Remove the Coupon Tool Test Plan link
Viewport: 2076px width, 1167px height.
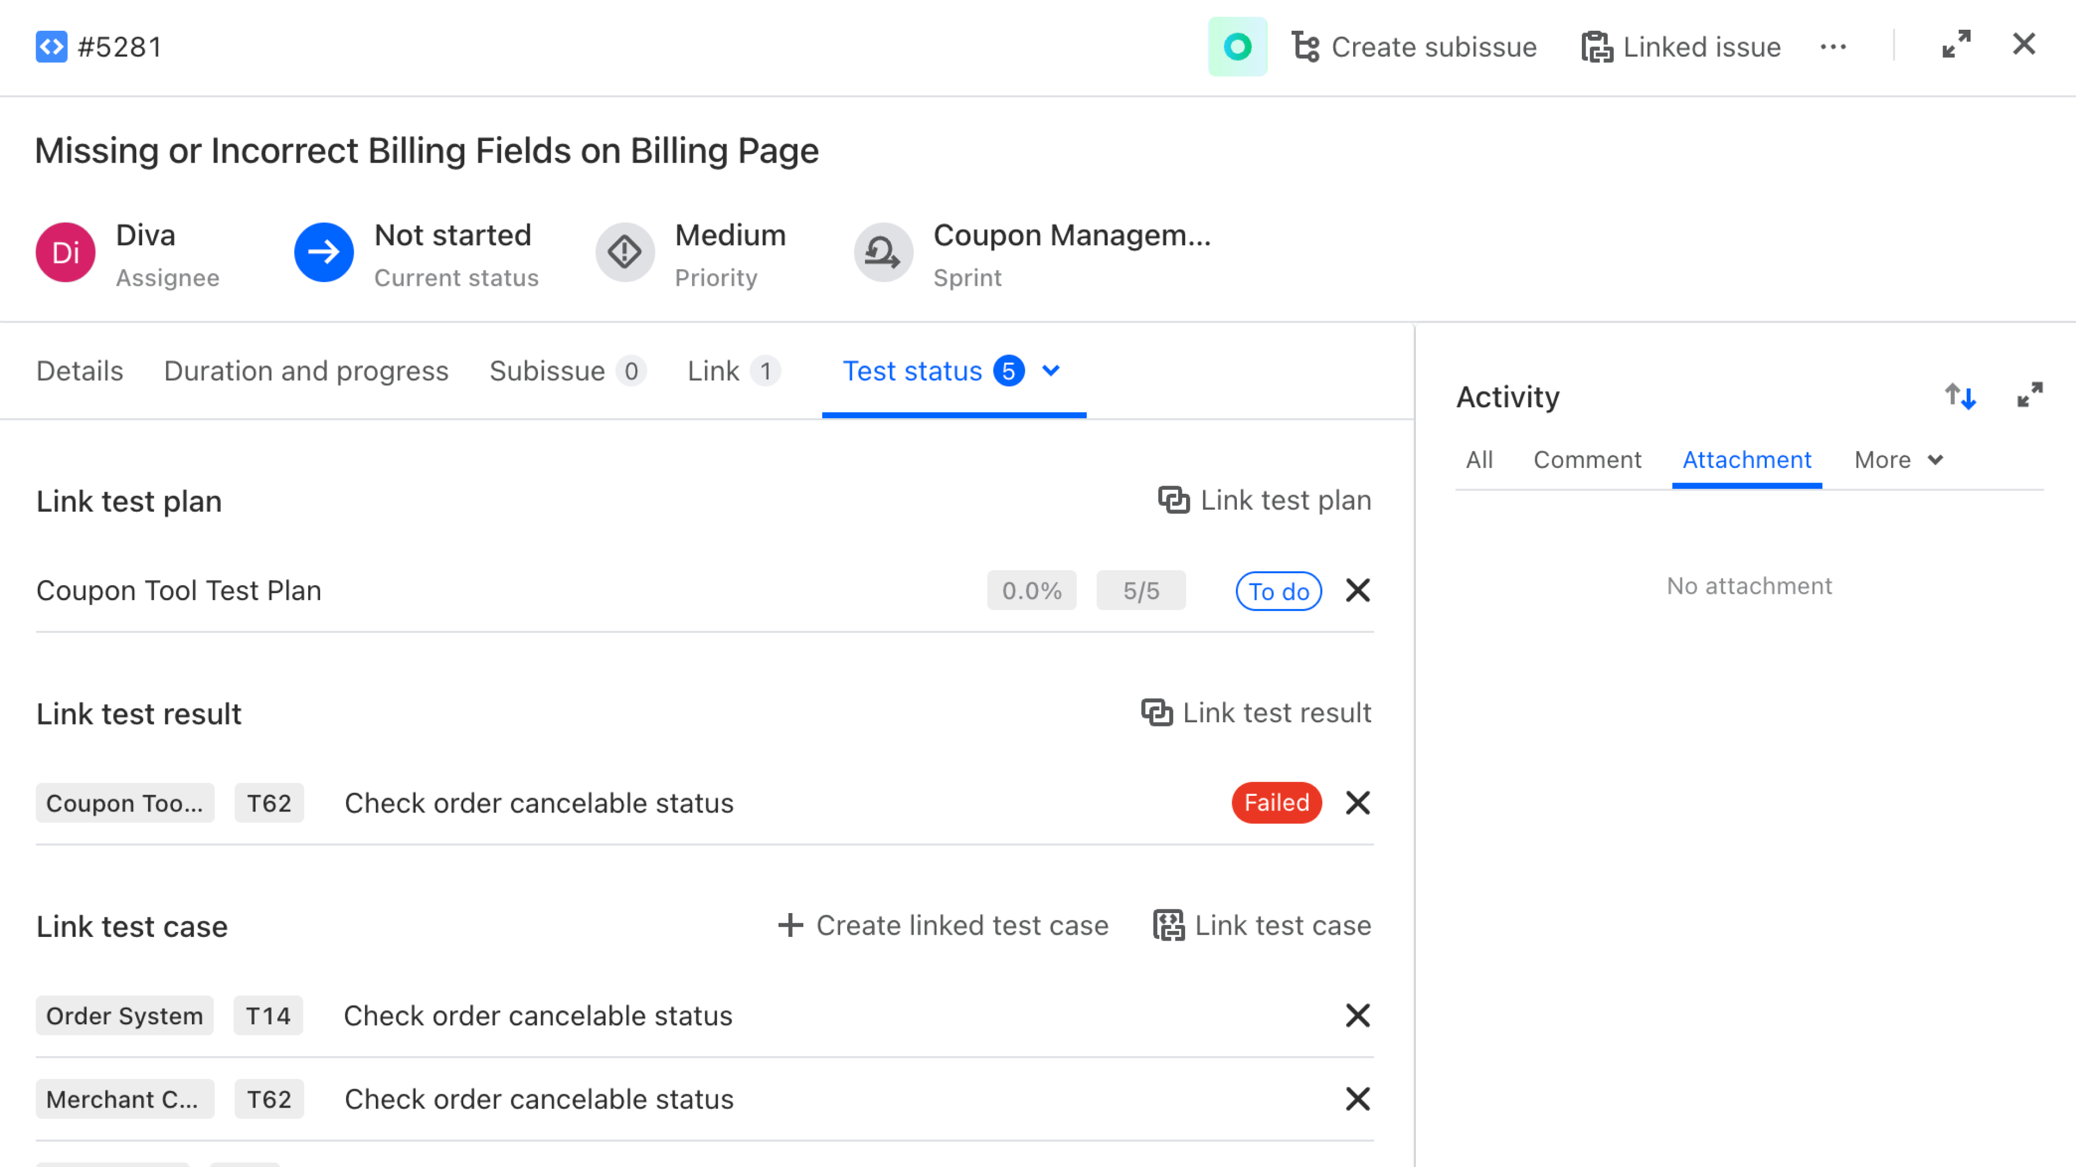click(x=1357, y=591)
